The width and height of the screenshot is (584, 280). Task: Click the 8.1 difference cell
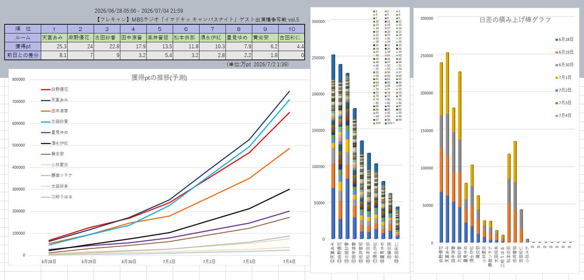tap(54, 55)
